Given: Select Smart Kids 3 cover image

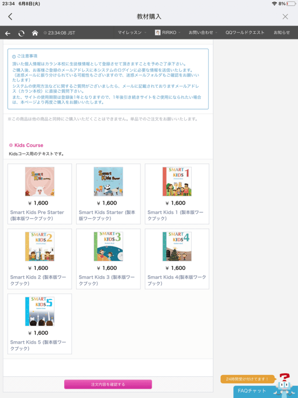Looking at the screenshot, I should pyautogui.click(x=108, y=246).
